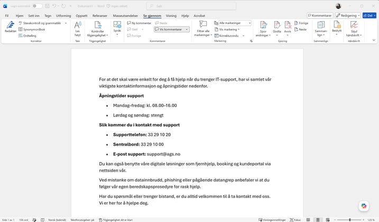
Task: Go to Neste change in Sporing
Action: 300,30
